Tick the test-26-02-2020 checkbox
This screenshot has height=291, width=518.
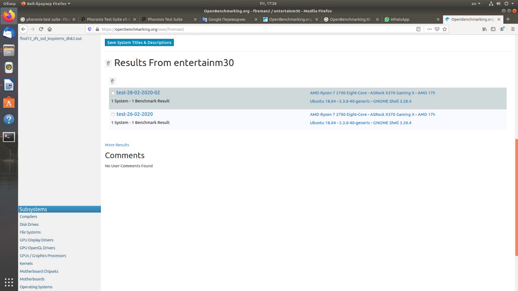(x=113, y=114)
